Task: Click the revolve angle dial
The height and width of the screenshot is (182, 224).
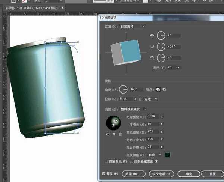Action: coord(124,90)
